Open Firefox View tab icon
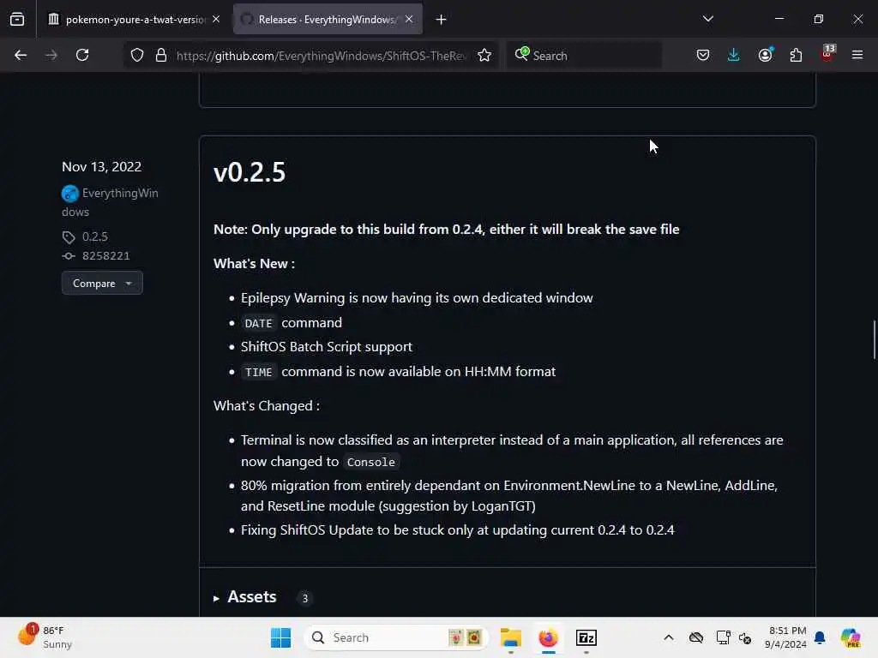Image resolution: width=878 pixels, height=658 pixels. [x=17, y=19]
